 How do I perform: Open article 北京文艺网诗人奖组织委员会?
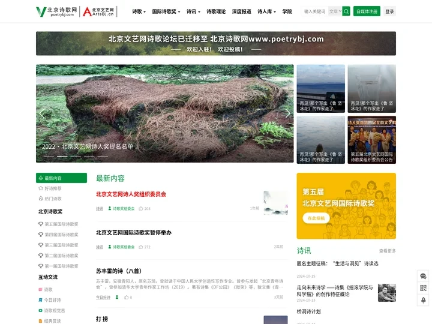131,194
